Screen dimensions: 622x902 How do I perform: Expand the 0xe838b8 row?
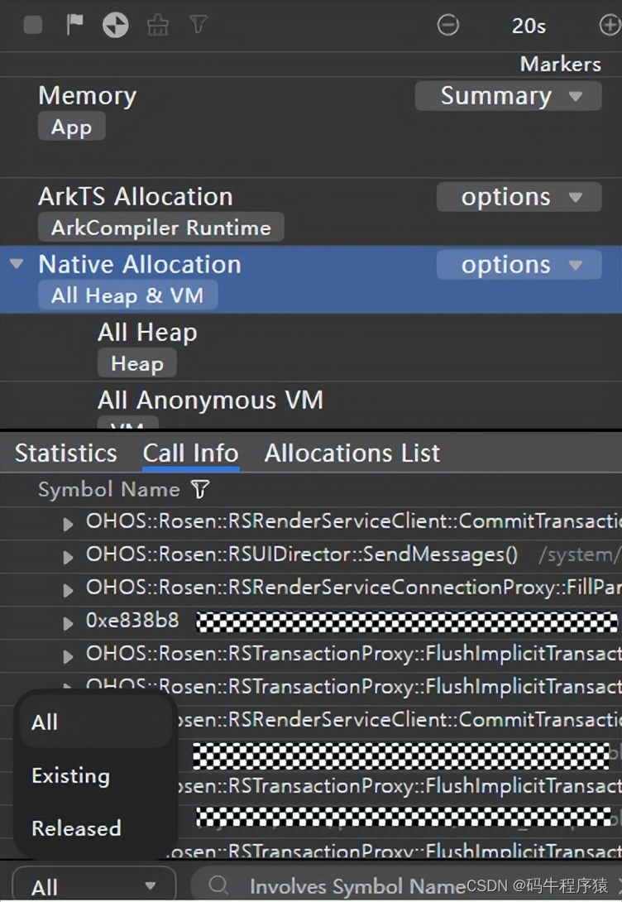click(x=68, y=623)
